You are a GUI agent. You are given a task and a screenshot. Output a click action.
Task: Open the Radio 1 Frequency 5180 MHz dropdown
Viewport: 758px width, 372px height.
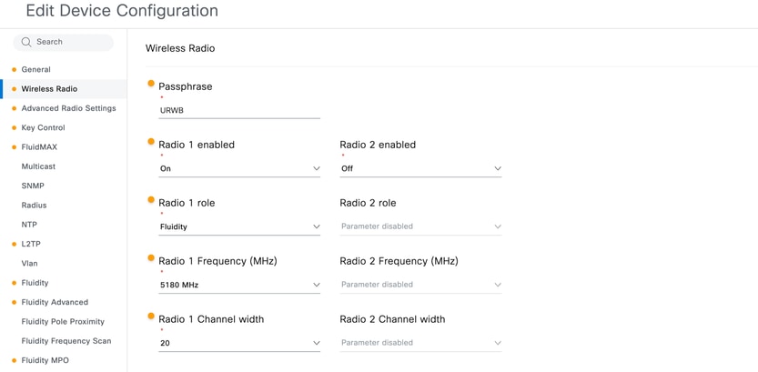point(239,285)
